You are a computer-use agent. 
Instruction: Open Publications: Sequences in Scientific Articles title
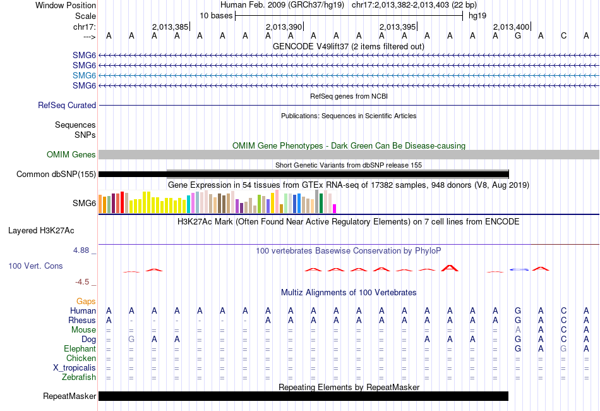pos(349,116)
